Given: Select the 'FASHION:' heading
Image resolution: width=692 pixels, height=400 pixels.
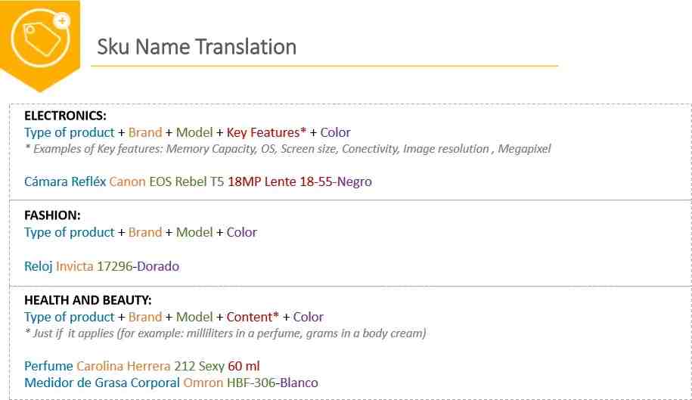Looking at the screenshot, I should pos(52,216).
